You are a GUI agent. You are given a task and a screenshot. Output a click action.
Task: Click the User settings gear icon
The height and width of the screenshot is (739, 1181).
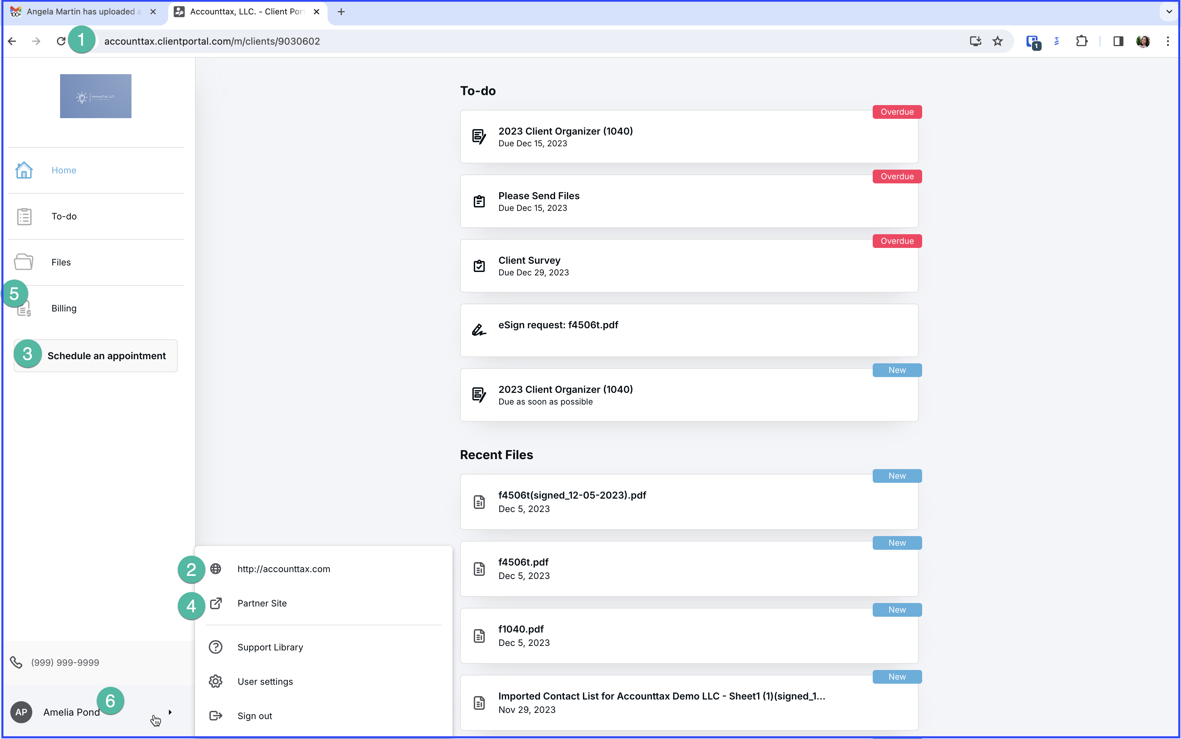[216, 681]
